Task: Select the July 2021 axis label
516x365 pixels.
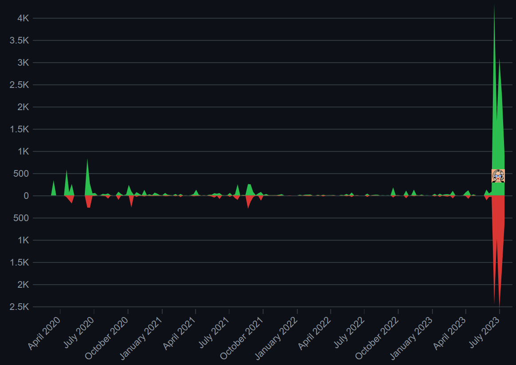Action: point(214,333)
